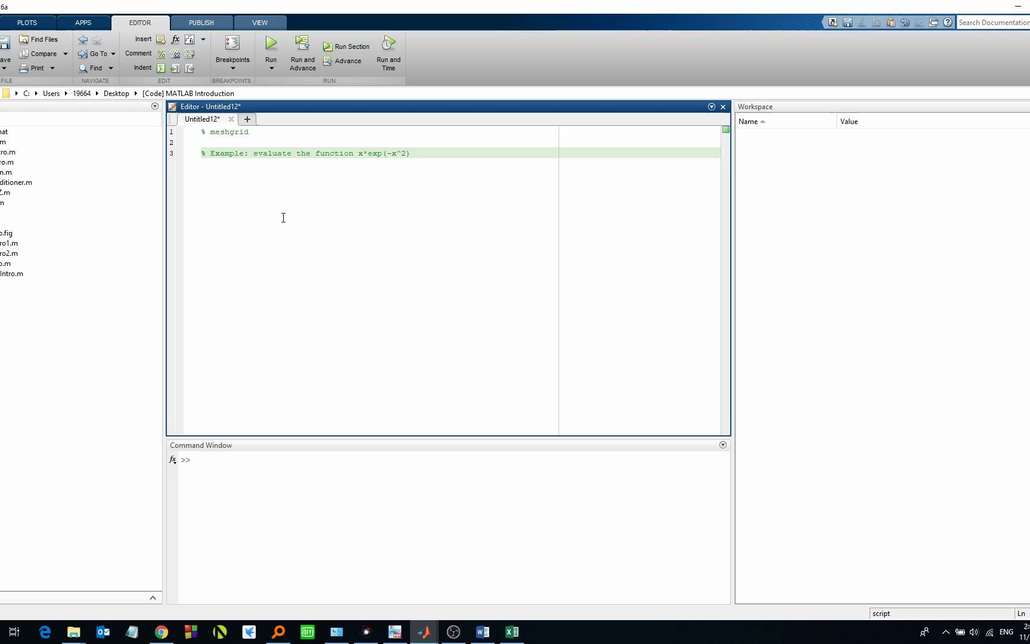Switch to the EDITOR tab
This screenshot has width=1030, height=644.
[x=140, y=23]
